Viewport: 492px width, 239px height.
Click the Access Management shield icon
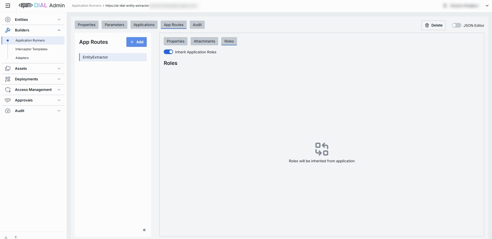coord(8,90)
